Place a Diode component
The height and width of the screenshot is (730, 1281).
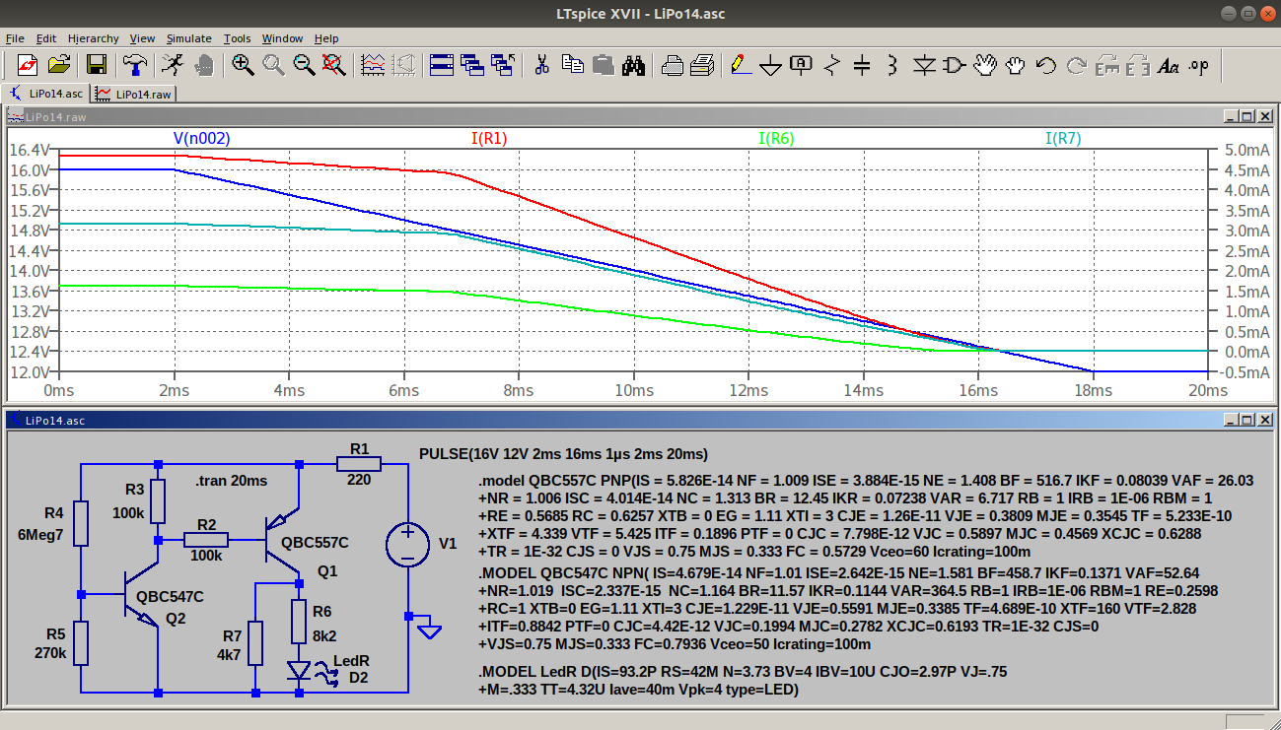coord(924,65)
